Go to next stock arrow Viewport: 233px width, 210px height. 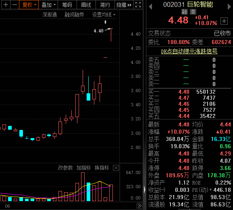tap(229, 7)
